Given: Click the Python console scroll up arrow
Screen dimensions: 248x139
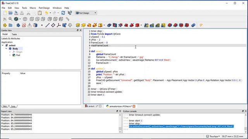Looking at the screenshot, I should click(246, 115).
